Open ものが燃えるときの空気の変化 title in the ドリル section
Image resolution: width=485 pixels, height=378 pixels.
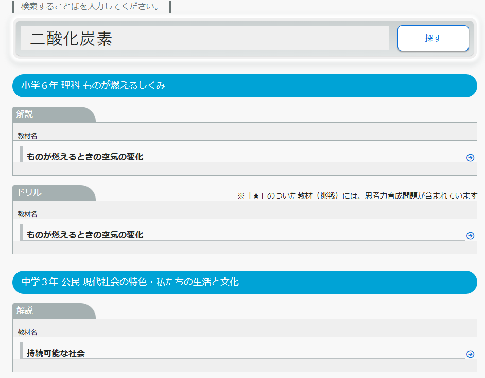[85, 235]
